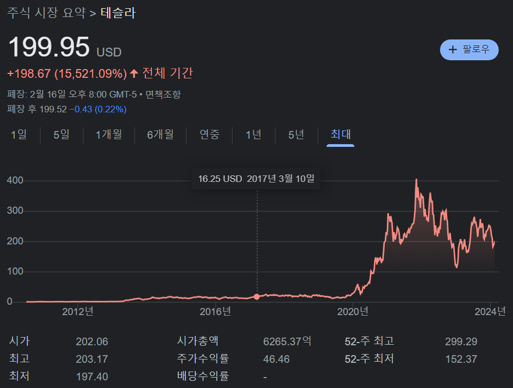Click the 2024년 x-axis label
513x388 pixels.
point(490,311)
